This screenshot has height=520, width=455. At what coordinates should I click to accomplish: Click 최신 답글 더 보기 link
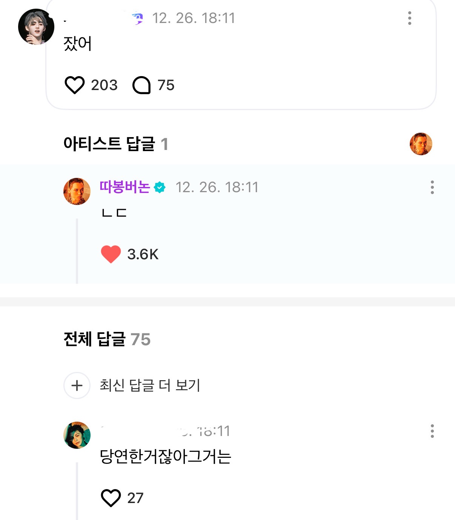[x=150, y=385]
